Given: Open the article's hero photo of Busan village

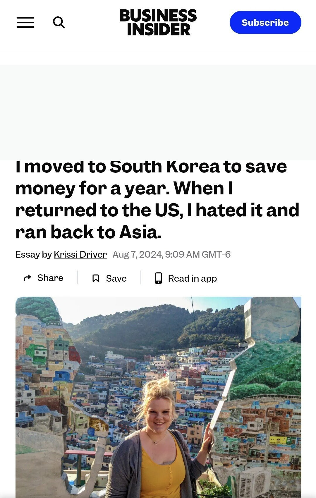Looking at the screenshot, I should [x=158, y=397].
